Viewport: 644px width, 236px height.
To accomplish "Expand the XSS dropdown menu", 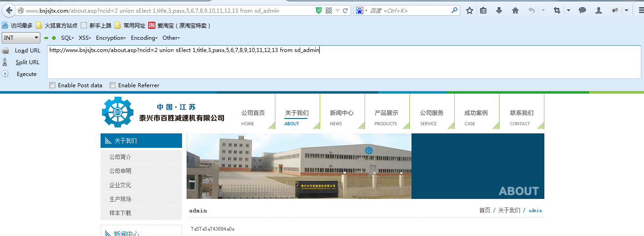I will 85,38.
